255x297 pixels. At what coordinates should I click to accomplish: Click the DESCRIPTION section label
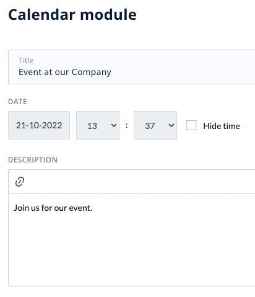pos(33,160)
